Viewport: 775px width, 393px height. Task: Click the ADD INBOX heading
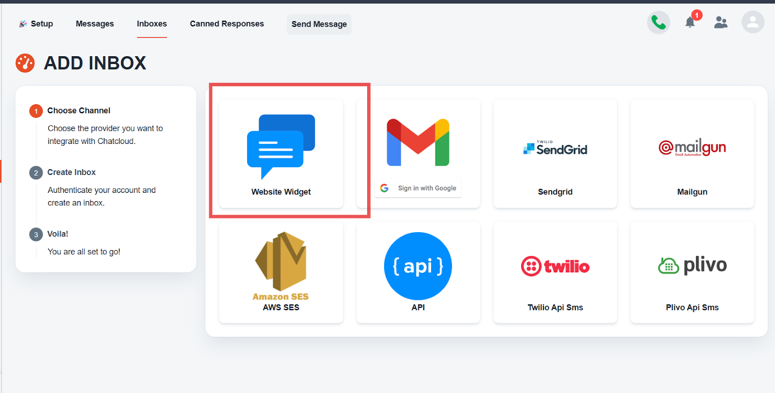pos(95,63)
